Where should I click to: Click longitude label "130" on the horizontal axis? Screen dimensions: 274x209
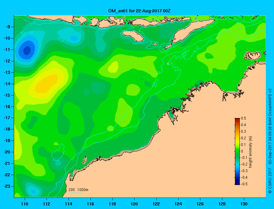(x=244, y=204)
